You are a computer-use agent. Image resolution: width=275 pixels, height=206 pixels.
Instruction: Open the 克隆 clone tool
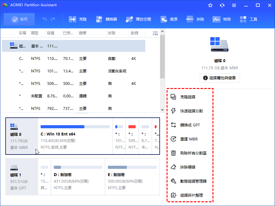click(78, 19)
